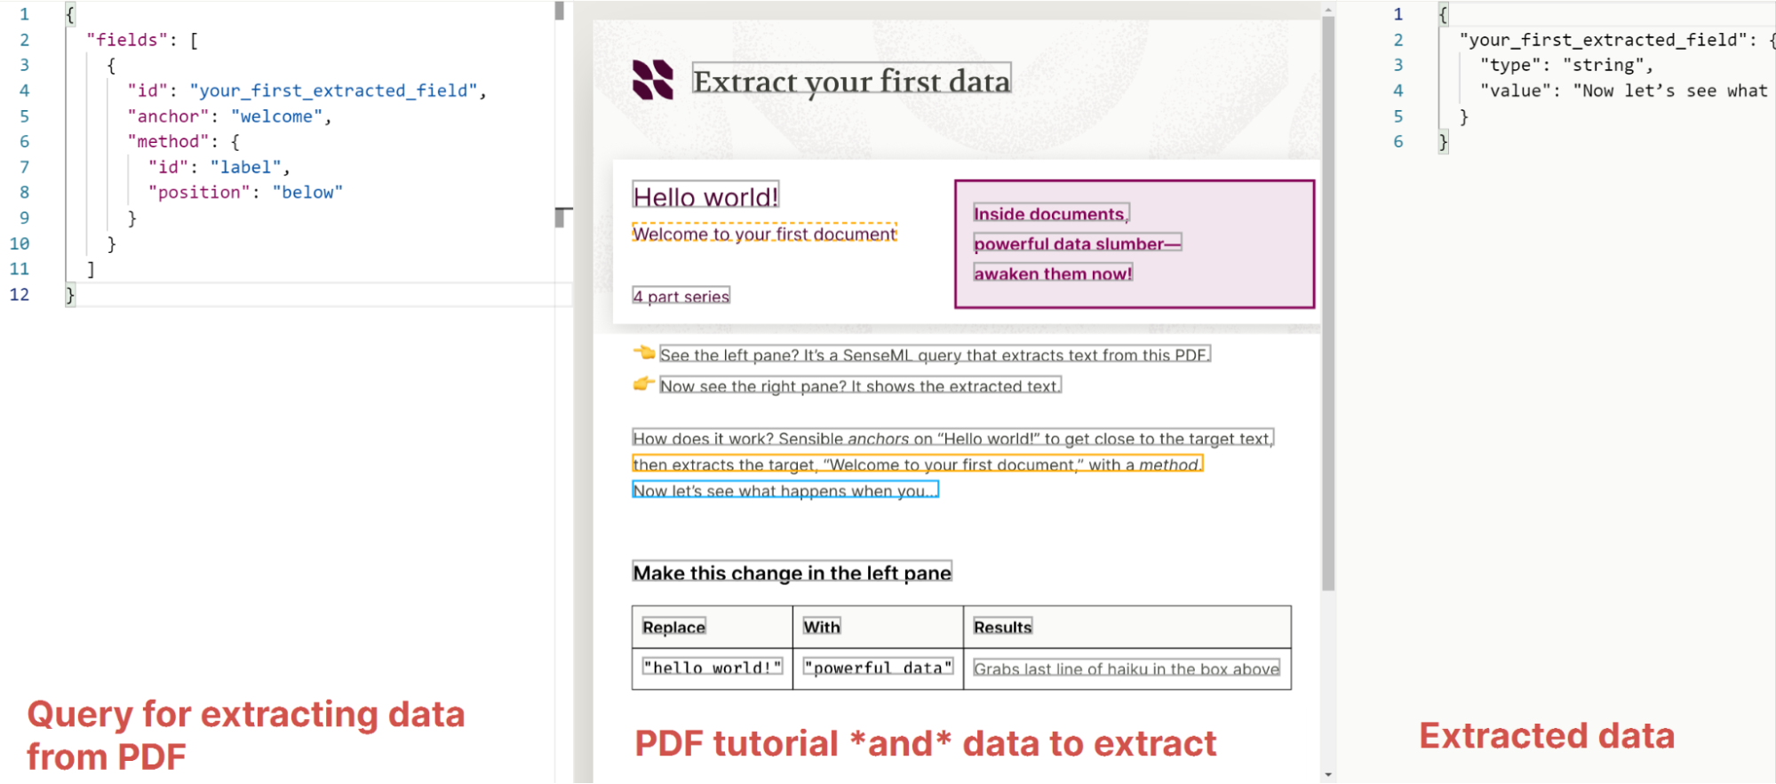Click the "4 part series" text
Viewport: 1776px width, 784px height.
tap(681, 296)
